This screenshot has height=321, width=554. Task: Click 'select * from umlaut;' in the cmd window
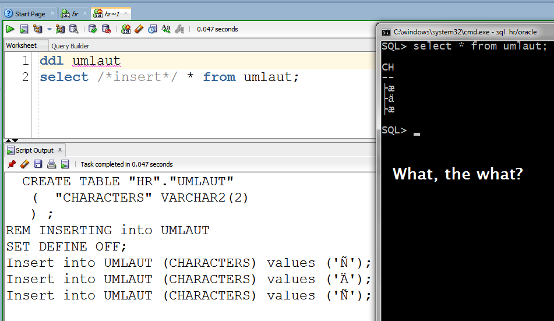tap(480, 46)
